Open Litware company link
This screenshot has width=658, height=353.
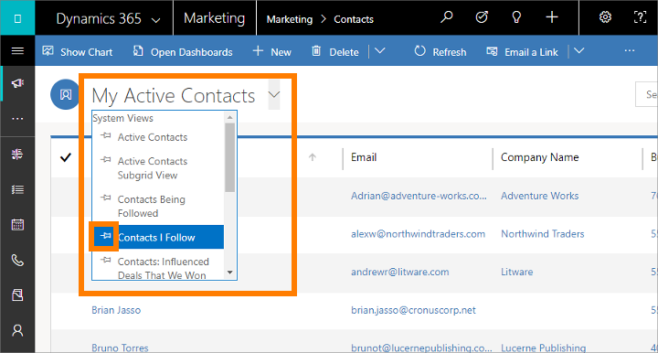click(517, 272)
